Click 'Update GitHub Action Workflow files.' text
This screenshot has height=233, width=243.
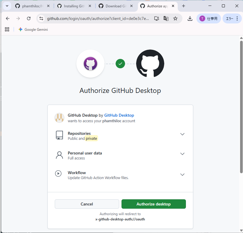pos(98,178)
